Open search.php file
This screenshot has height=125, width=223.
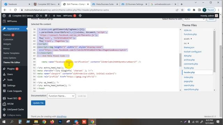[189, 85]
